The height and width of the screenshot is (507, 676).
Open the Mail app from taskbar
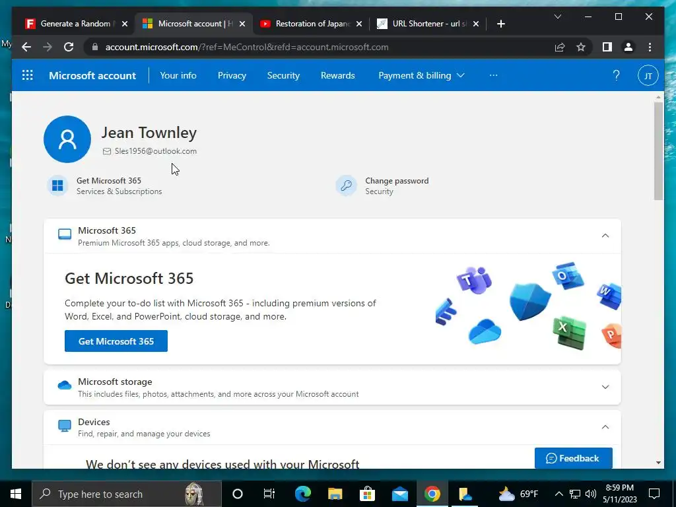coord(399,494)
